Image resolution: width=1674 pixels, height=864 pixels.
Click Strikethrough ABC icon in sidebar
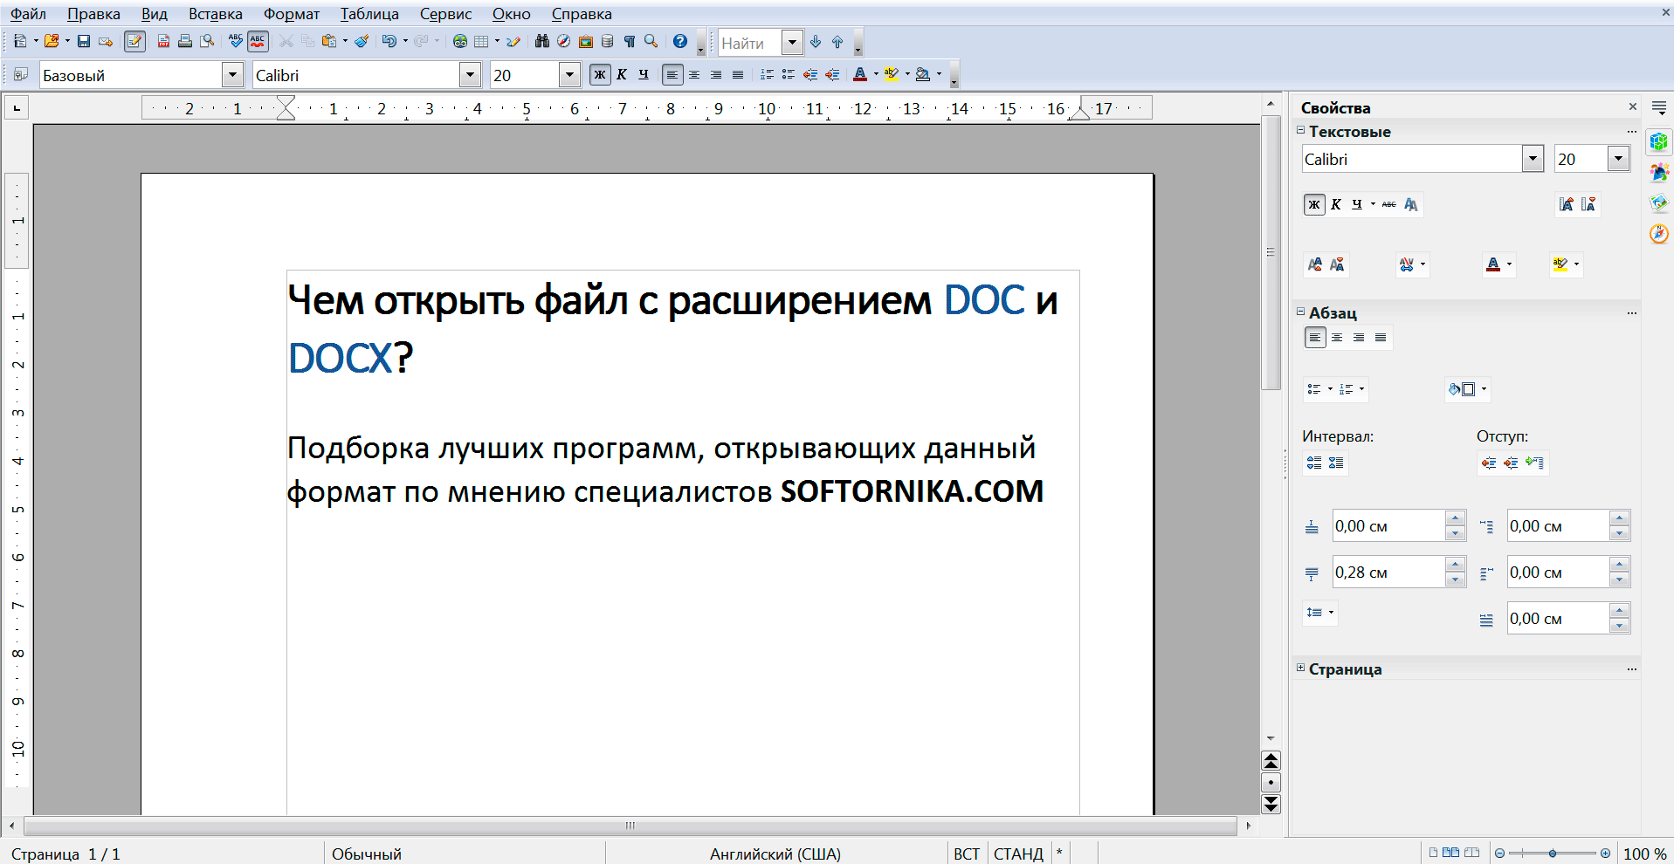tap(1389, 204)
